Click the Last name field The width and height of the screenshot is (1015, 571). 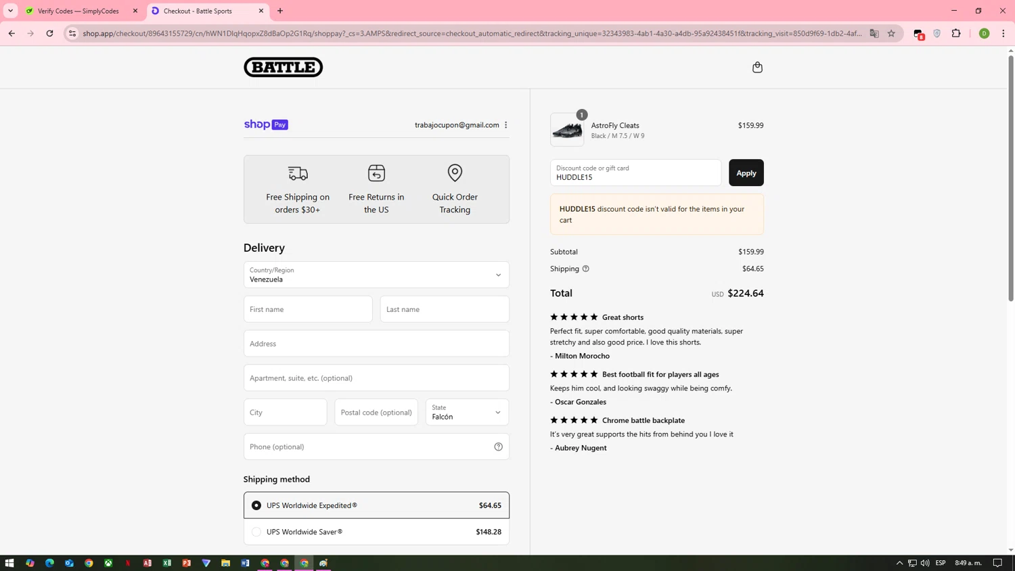tap(445, 309)
